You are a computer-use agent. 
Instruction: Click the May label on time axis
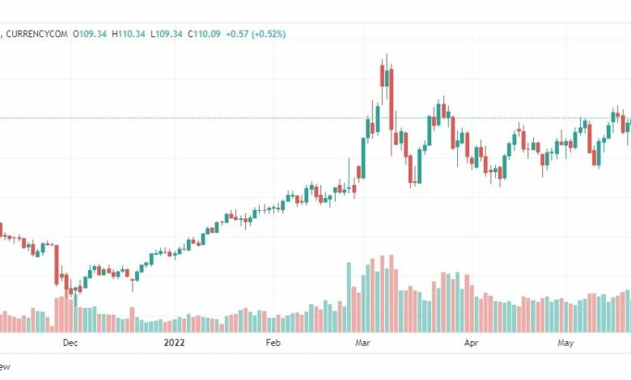(x=565, y=343)
